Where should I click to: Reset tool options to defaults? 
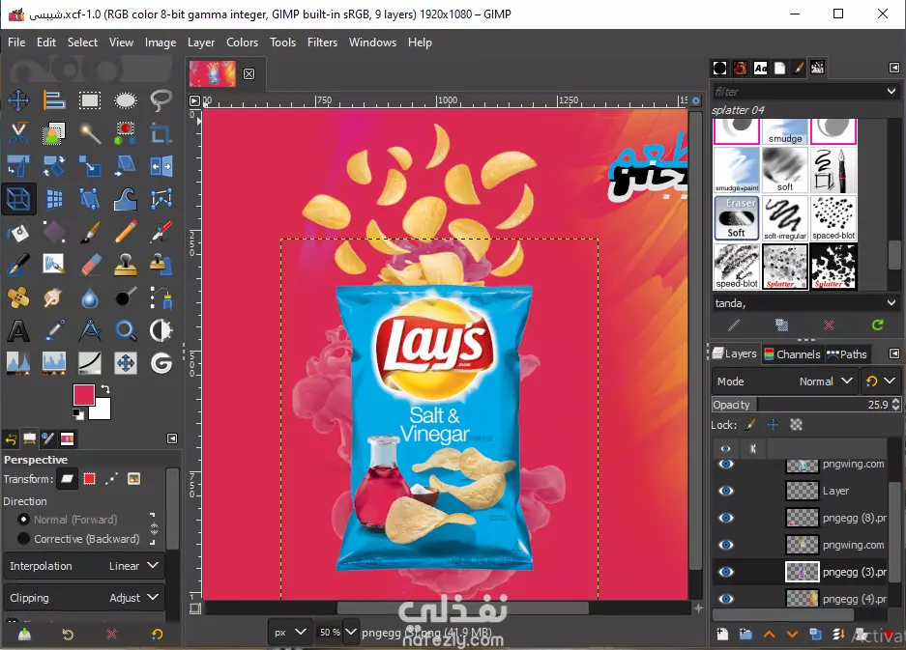click(158, 635)
